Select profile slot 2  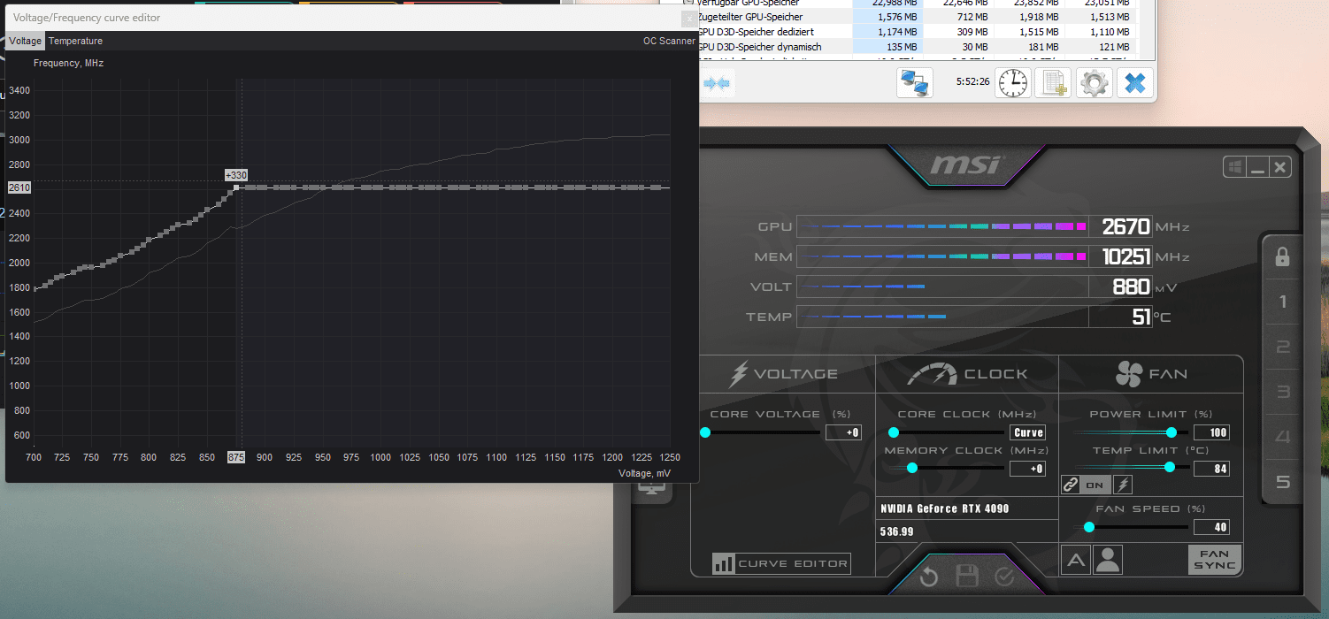click(1282, 348)
